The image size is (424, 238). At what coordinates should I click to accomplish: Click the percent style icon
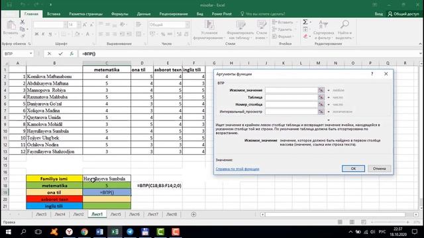pos(163,34)
